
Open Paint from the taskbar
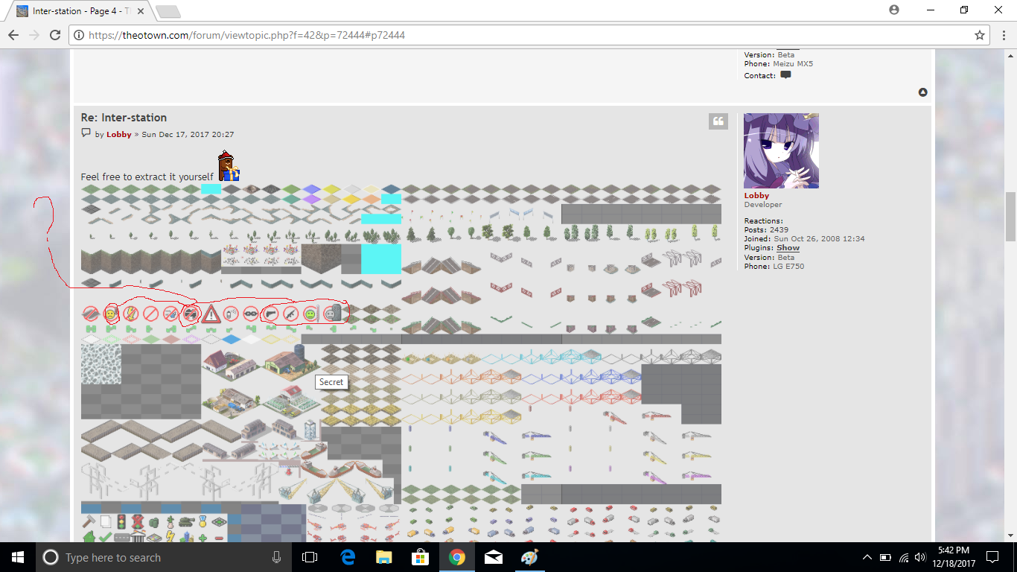(x=529, y=557)
